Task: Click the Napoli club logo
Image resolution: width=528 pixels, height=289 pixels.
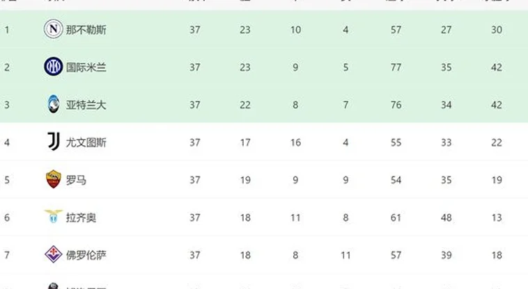Action: (53, 29)
